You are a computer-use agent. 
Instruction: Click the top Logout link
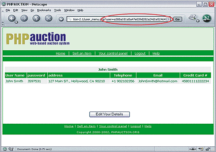coord(140,53)
